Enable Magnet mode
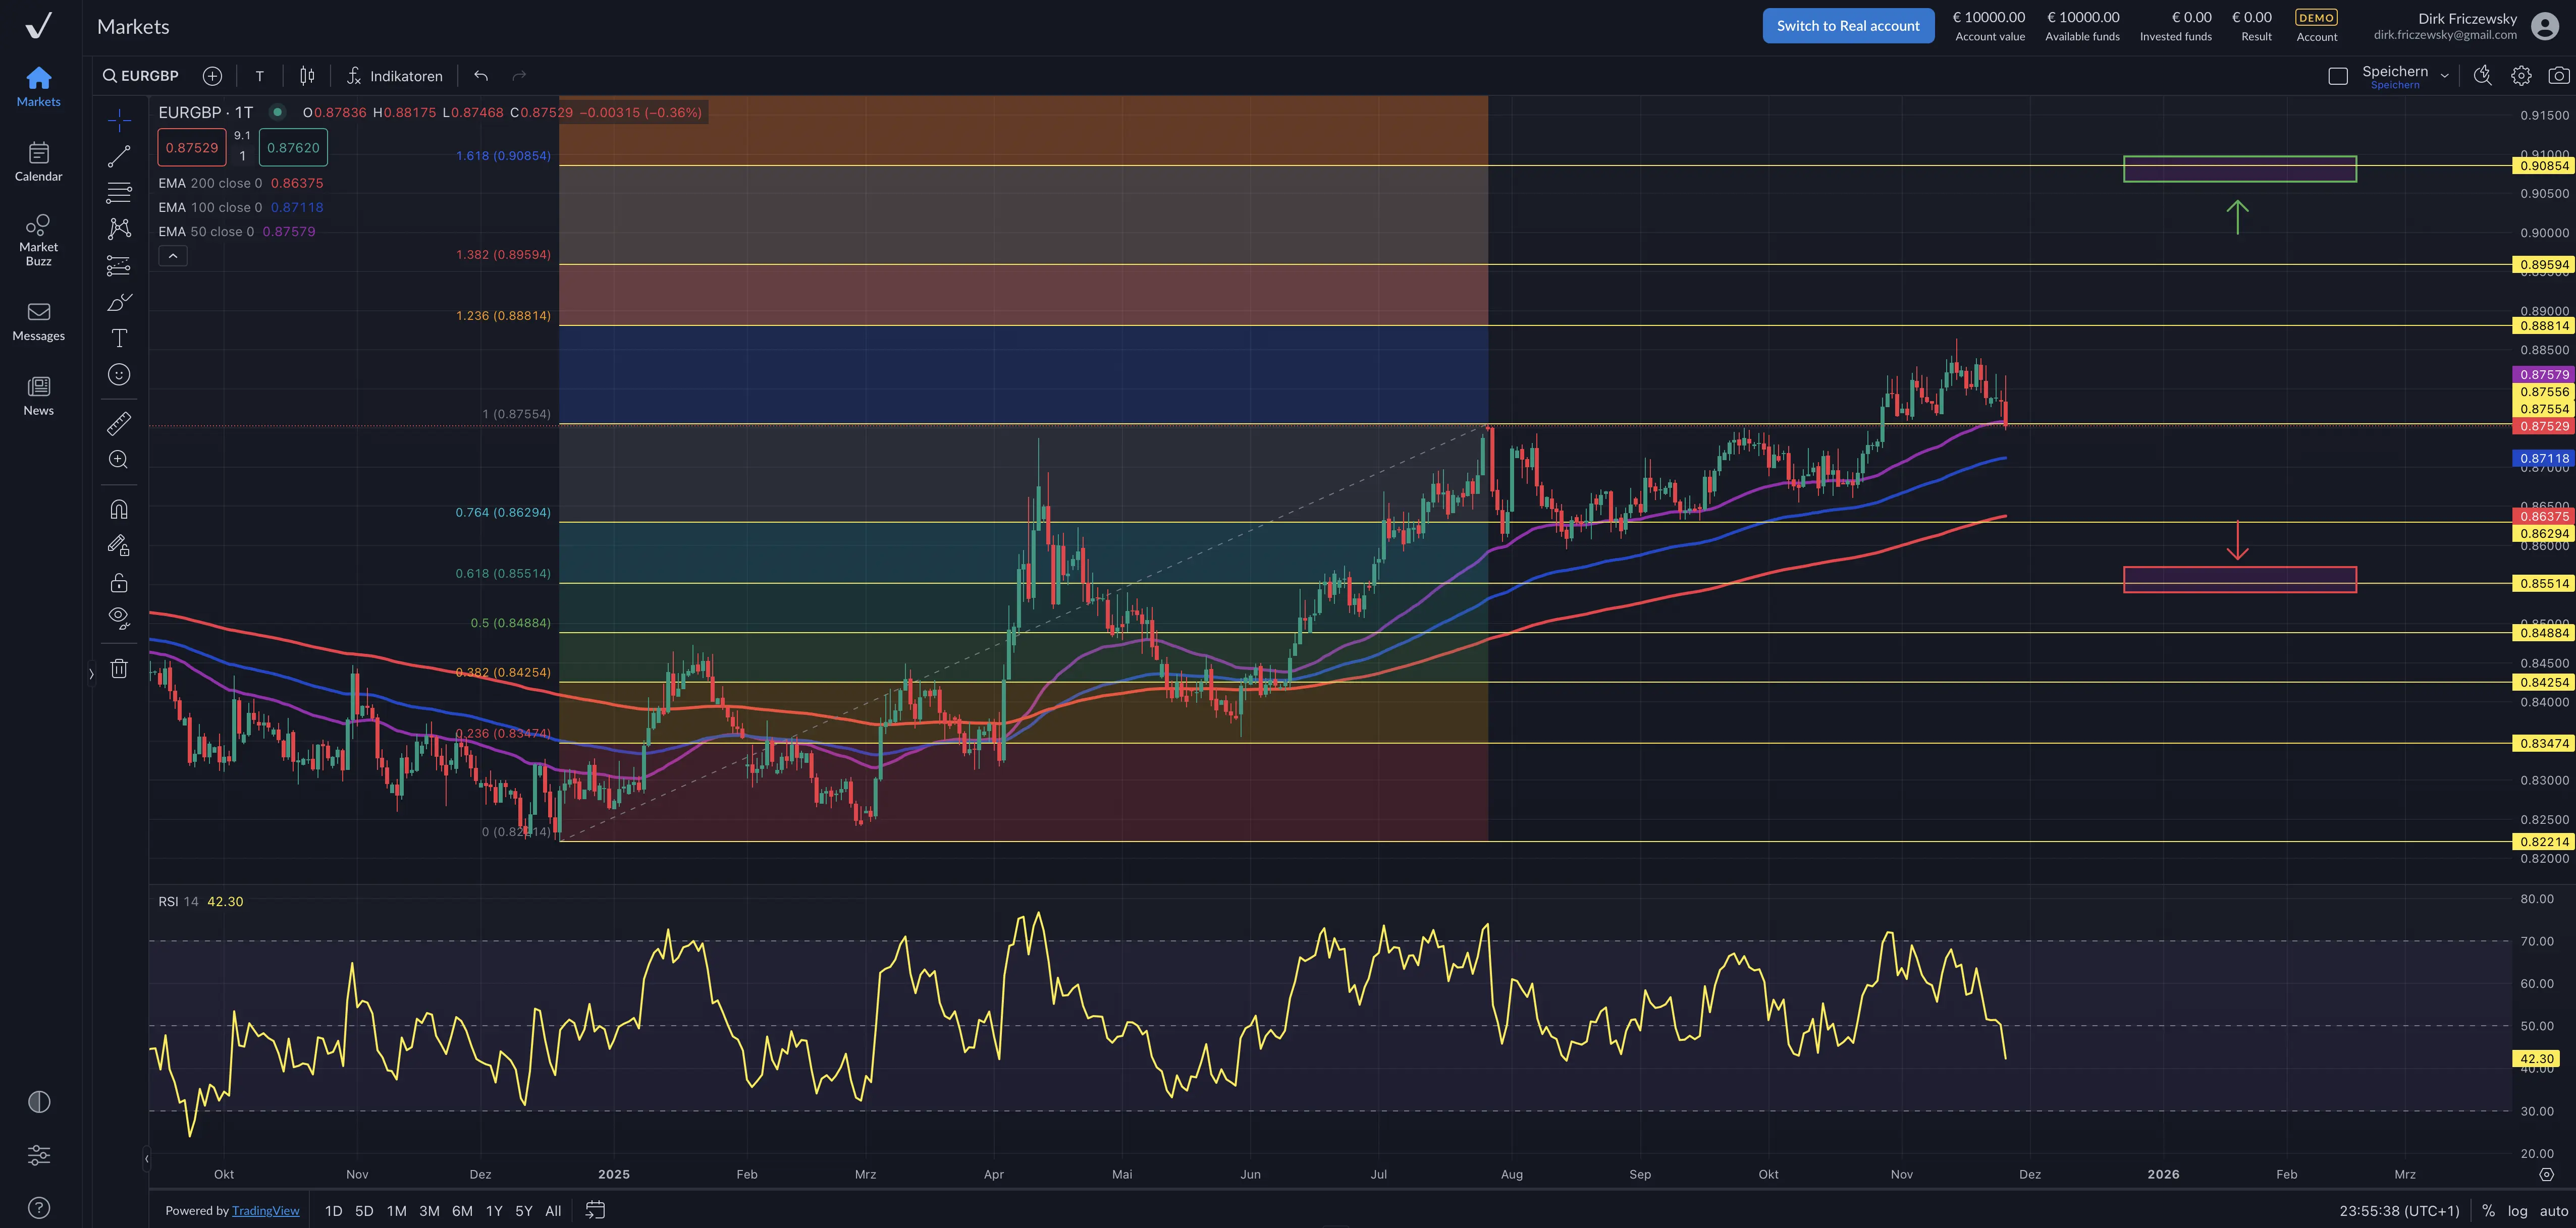Viewport: 2576px width, 1228px height. (x=119, y=509)
